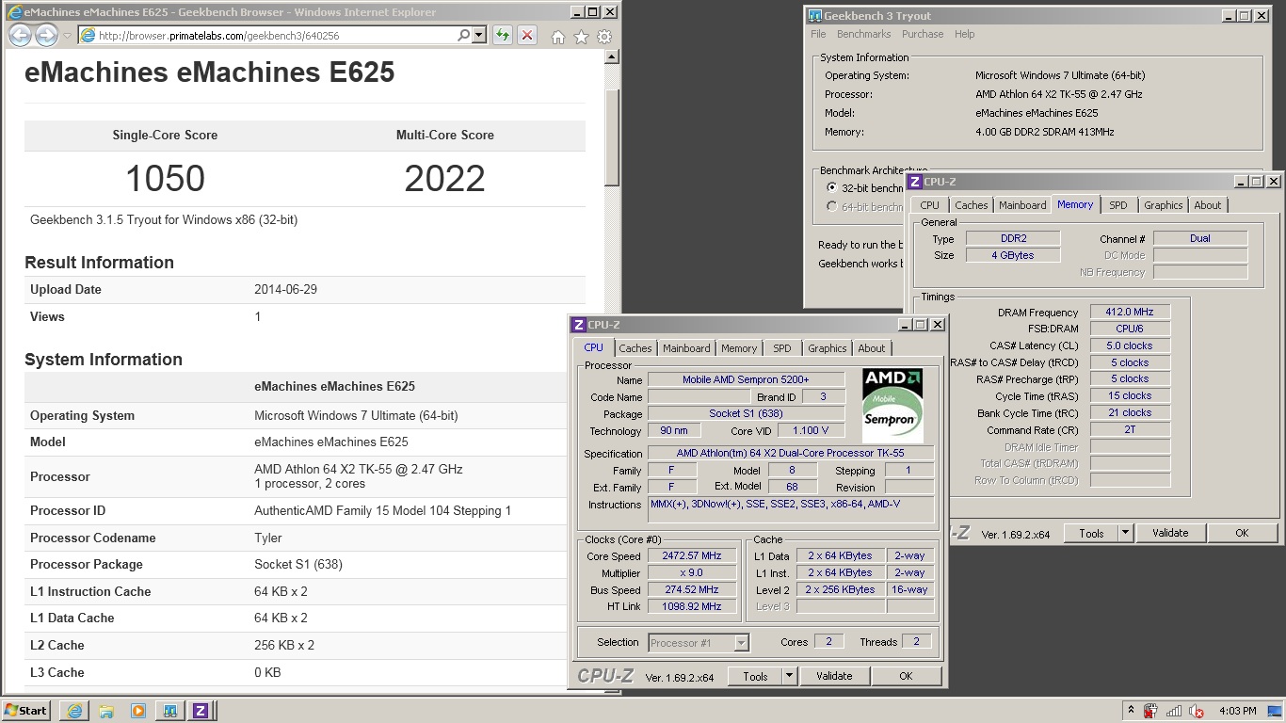Viewport: 1286px width, 723px height.
Task: Click OK in the front CPU-Z window
Action: coord(906,676)
